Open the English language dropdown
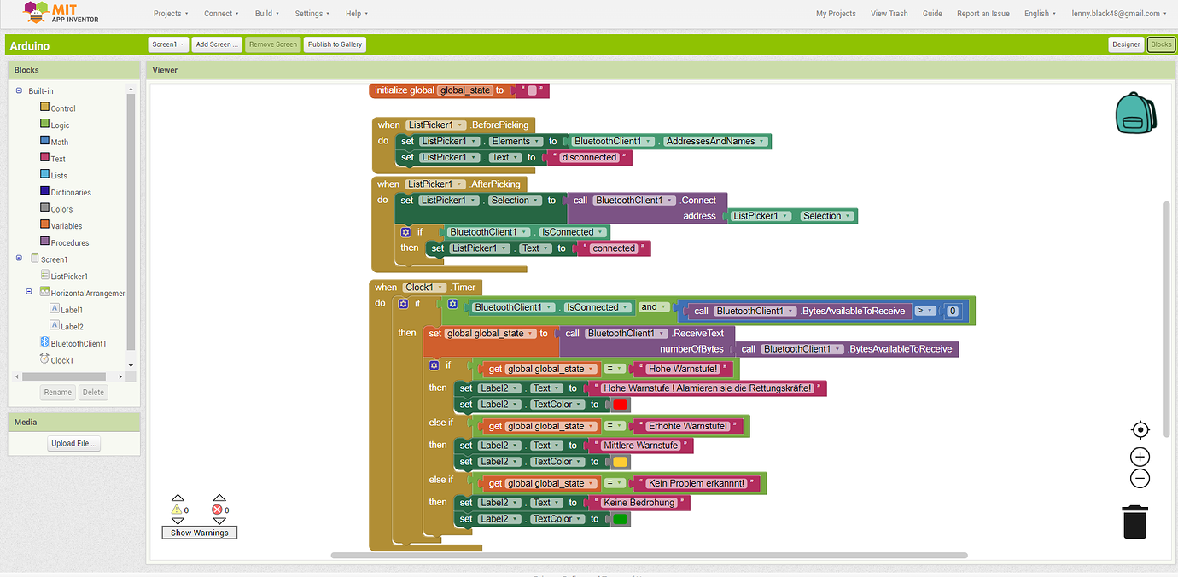The image size is (1178, 577). [1040, 14]
